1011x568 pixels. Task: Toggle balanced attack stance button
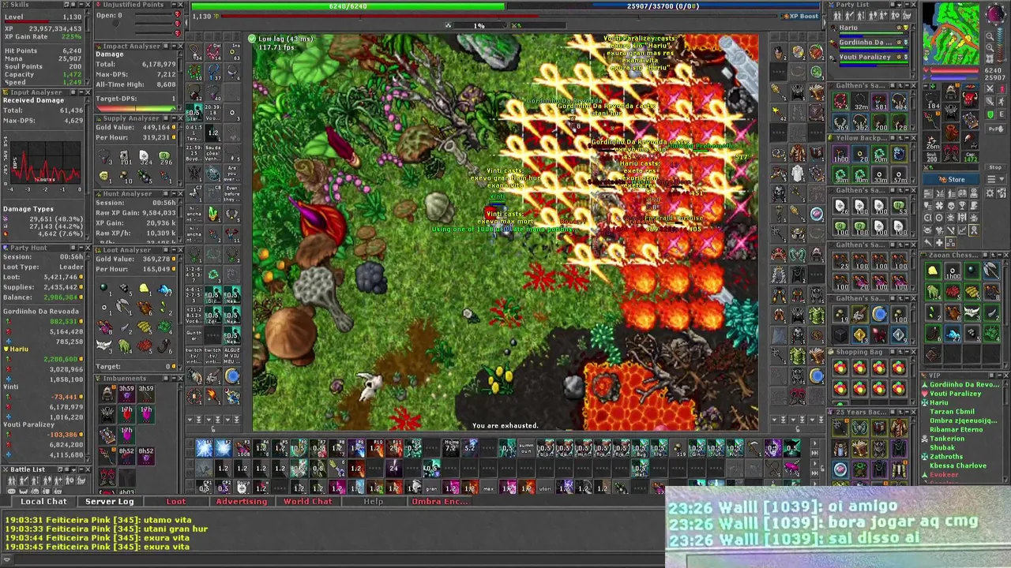[990, 102]
